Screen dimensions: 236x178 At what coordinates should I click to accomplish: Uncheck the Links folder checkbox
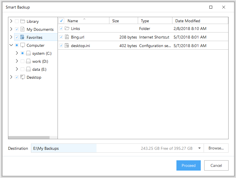(61, 29)
